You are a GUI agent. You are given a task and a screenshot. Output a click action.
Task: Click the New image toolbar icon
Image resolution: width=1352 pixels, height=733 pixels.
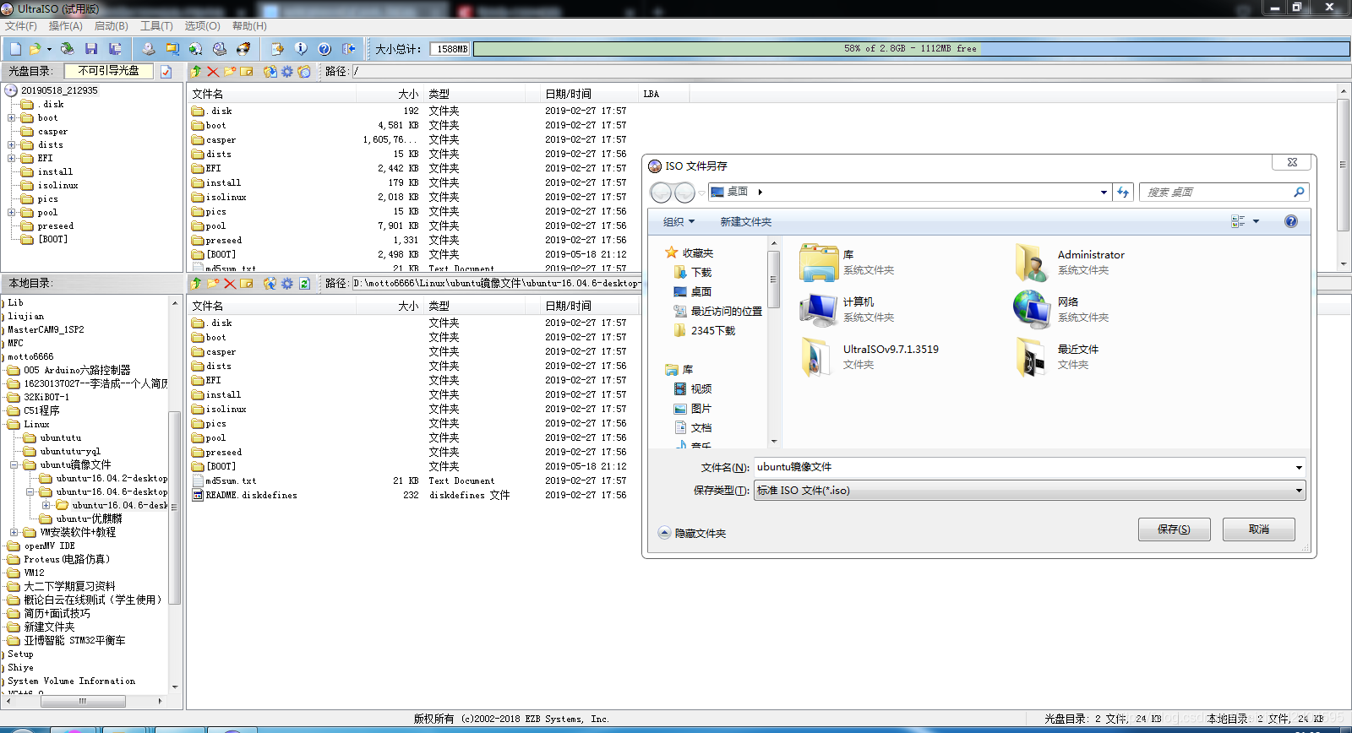click(15, 49)
